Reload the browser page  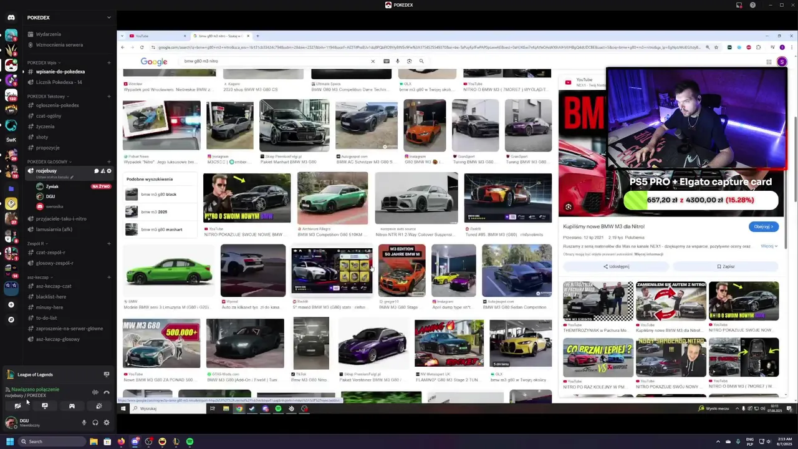click(142, 47)
